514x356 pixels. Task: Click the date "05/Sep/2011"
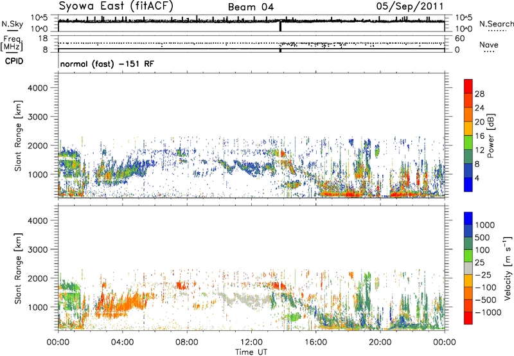410,6
